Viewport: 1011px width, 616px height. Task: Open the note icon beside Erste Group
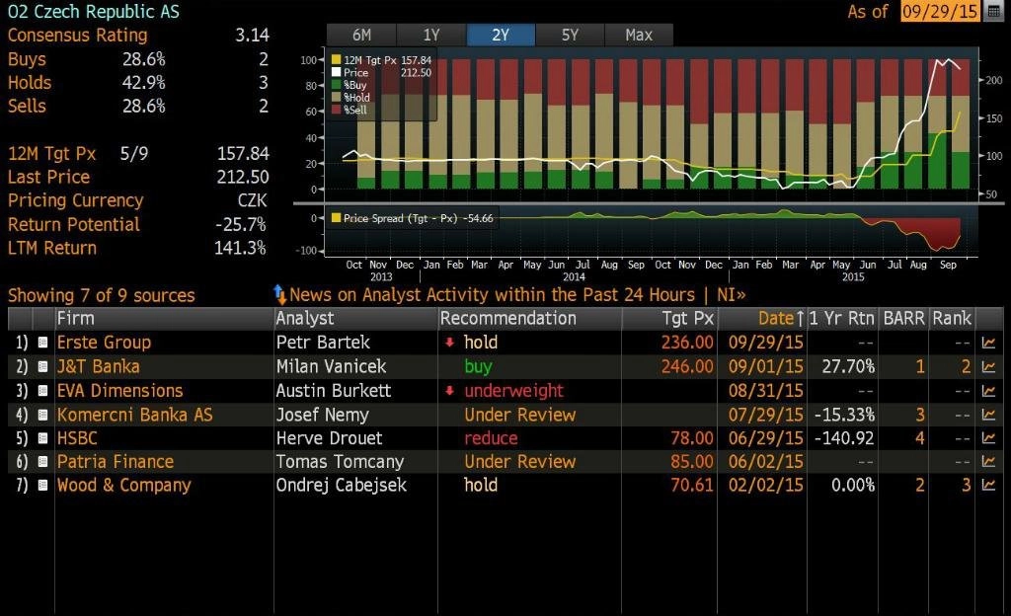[x=42, y=343]
